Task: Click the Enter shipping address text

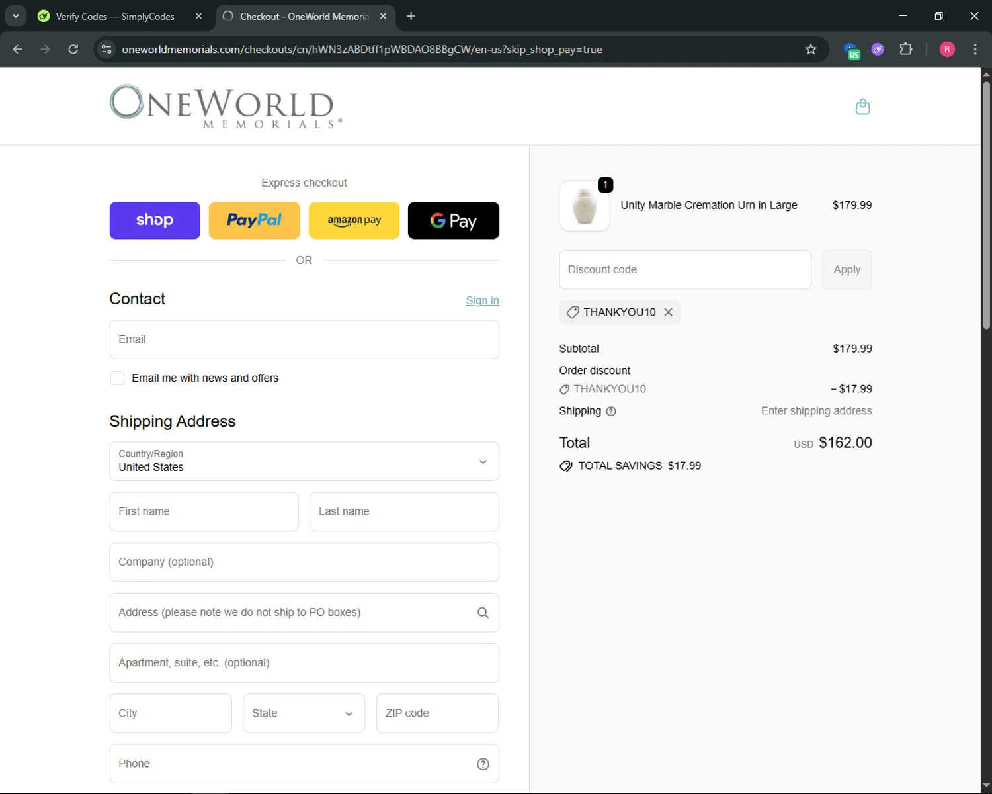Action: pyautogui.click(x=816, y=411)
